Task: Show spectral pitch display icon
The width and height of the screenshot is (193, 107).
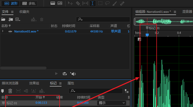Action: (60, 3)
